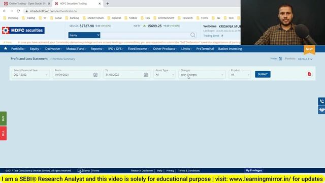Open the Portfolio Summary breadcrumb link
325x183 pixels.
click(x=63, y=59)
